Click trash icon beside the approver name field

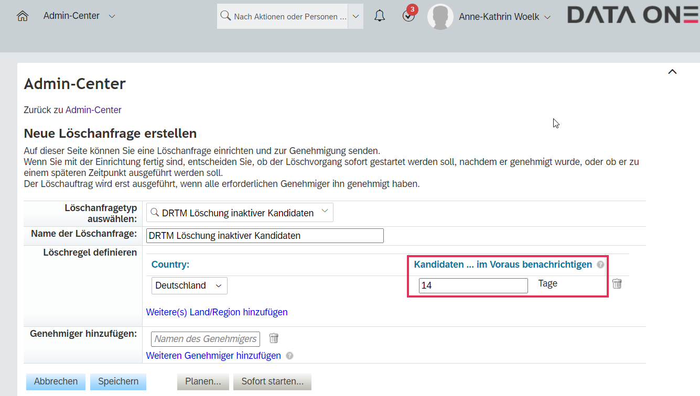(274, 338)
